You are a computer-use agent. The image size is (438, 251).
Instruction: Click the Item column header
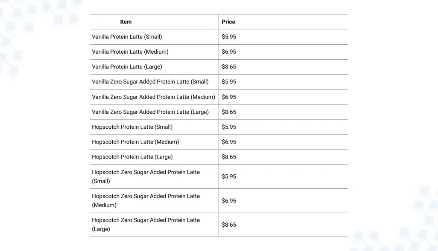click(126, 22)
